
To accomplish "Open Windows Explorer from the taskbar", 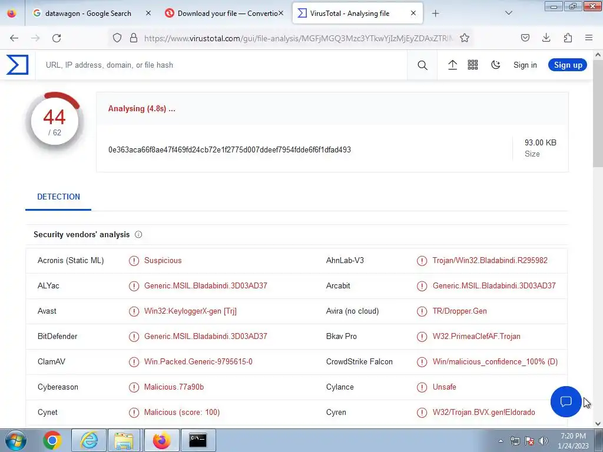I will 124,440.
